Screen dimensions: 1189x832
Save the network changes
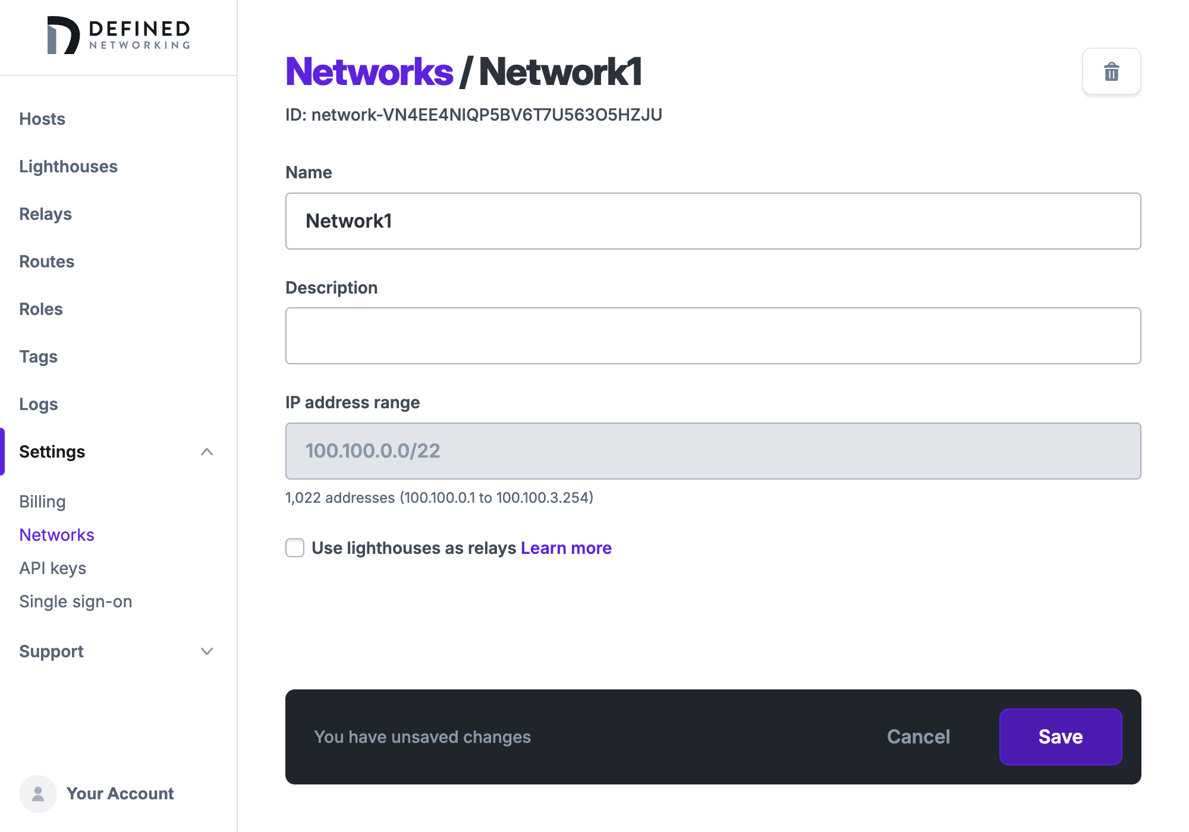[1060, 737]
